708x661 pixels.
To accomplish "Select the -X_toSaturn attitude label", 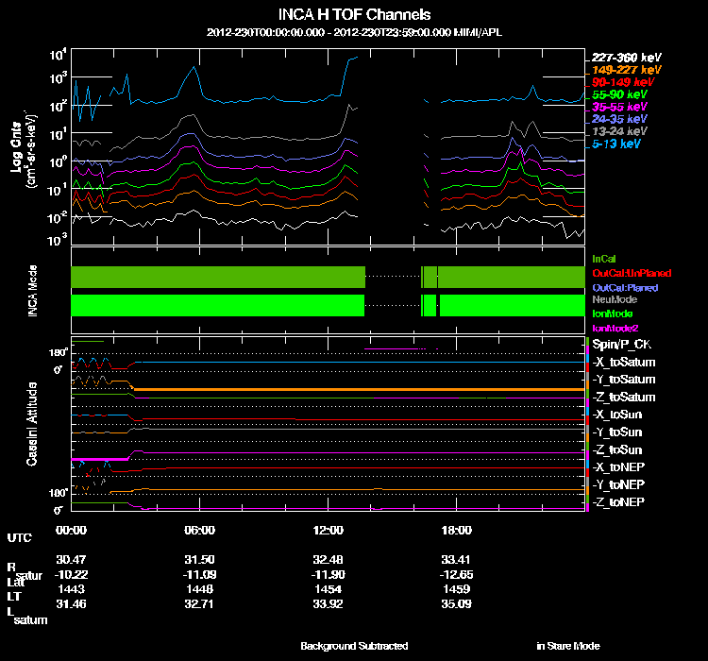I will tap(623, 362).
